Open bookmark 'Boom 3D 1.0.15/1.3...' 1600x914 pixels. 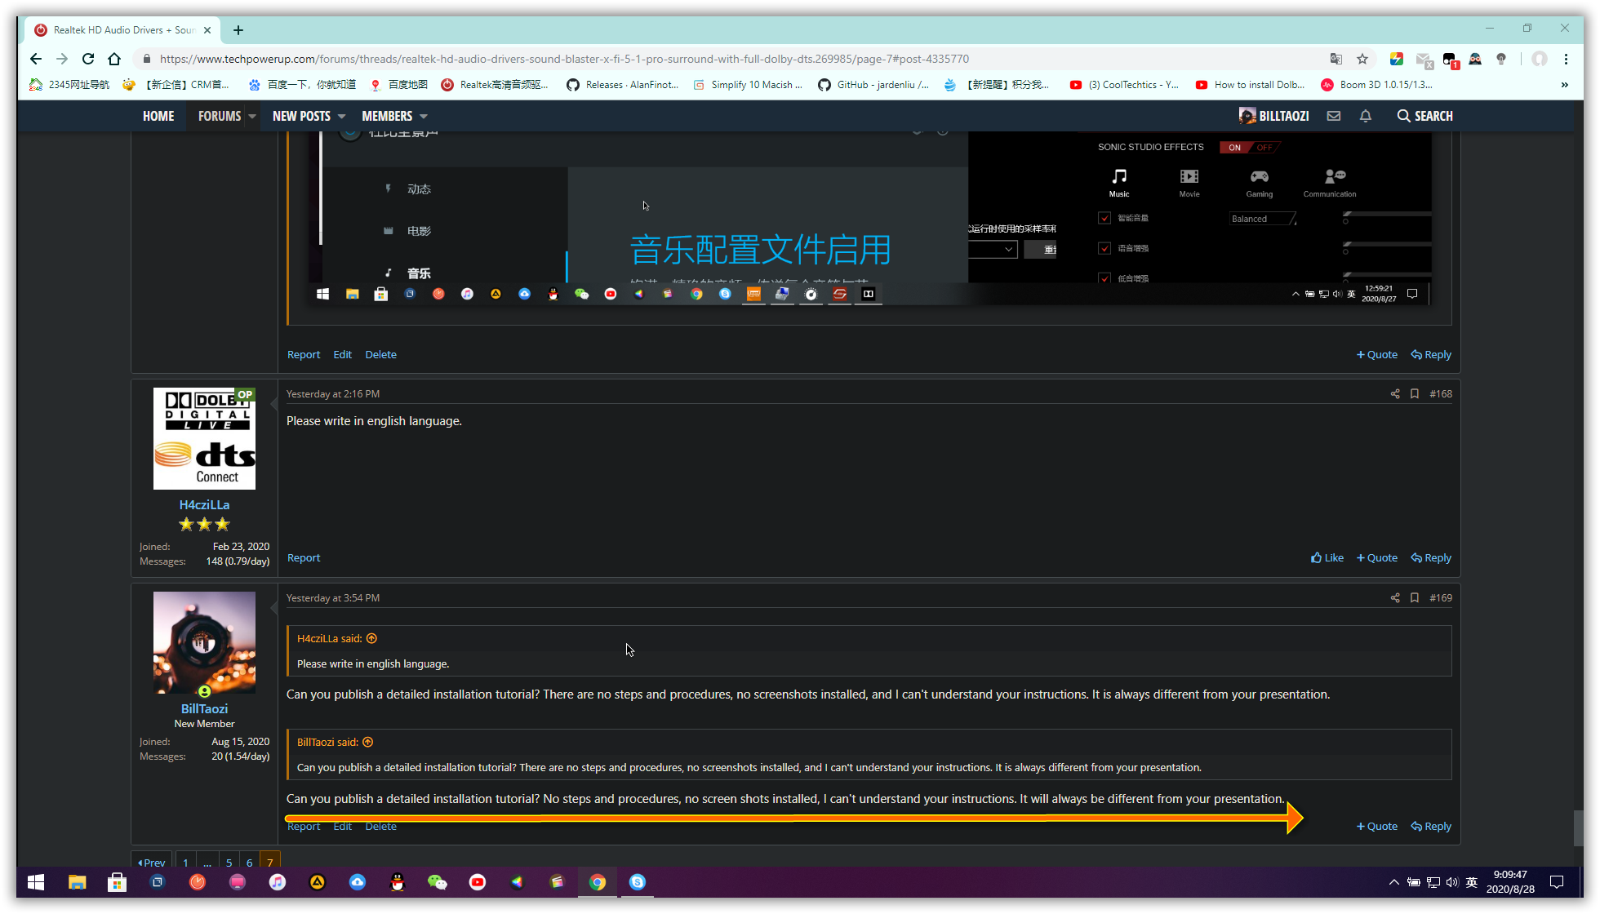(x=1376, y=85)
